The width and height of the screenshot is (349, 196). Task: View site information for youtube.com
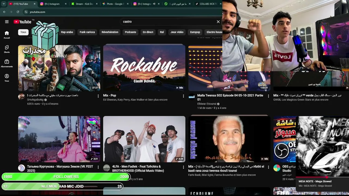point(26,12)
